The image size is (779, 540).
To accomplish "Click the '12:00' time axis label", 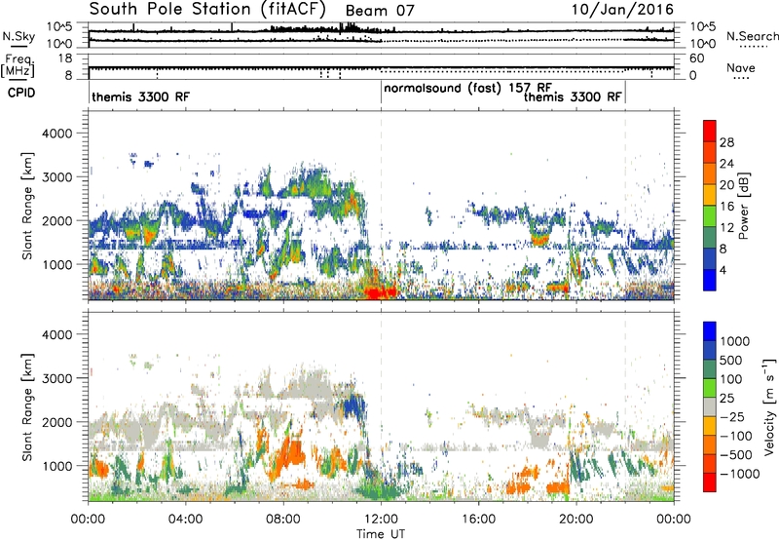I will click(x=381, y=520).
